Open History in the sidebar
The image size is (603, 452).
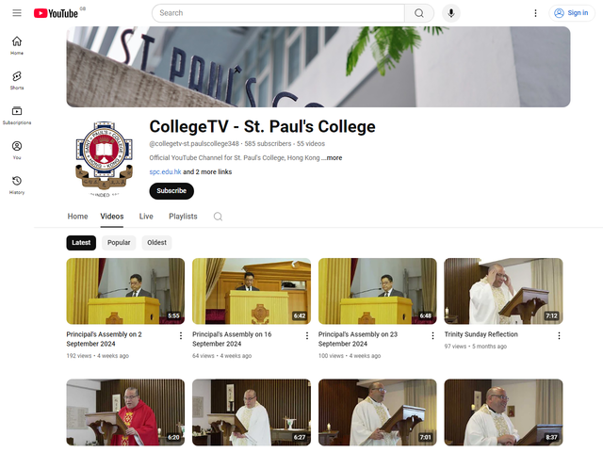(17, 185)
